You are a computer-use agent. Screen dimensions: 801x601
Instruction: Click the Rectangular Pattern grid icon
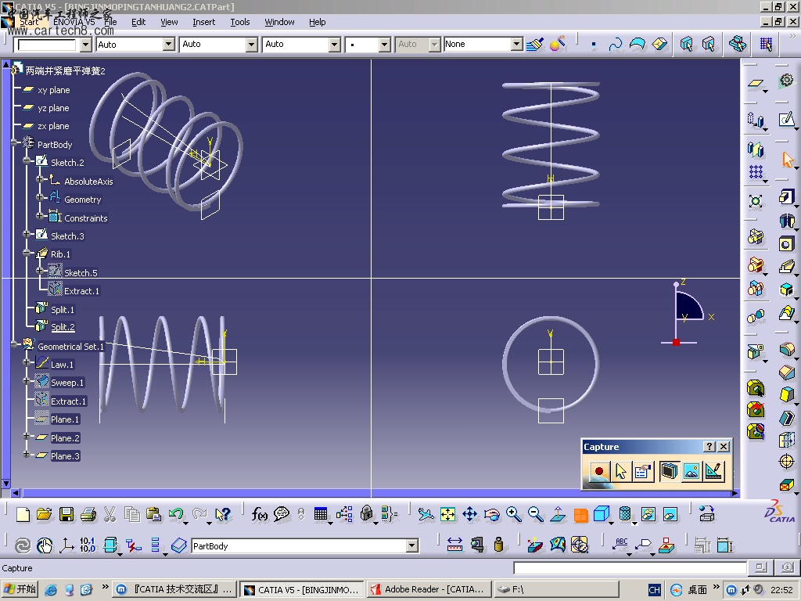tap(756, 172)
